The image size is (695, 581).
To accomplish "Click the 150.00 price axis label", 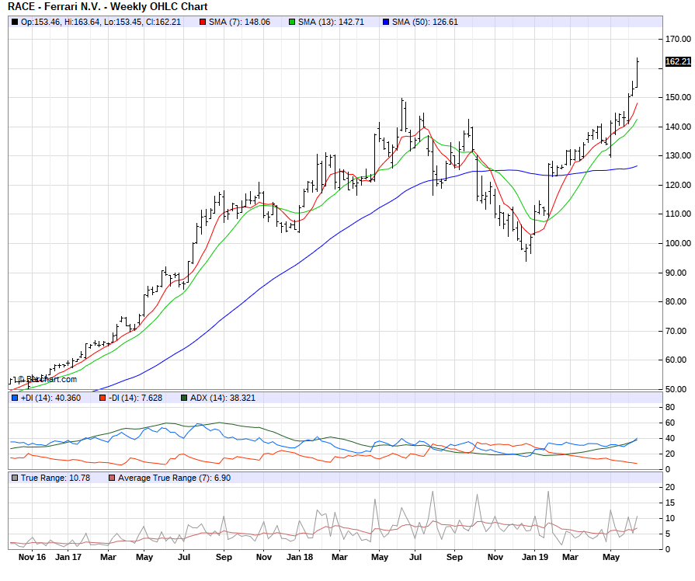I will [x=678, y=97].
